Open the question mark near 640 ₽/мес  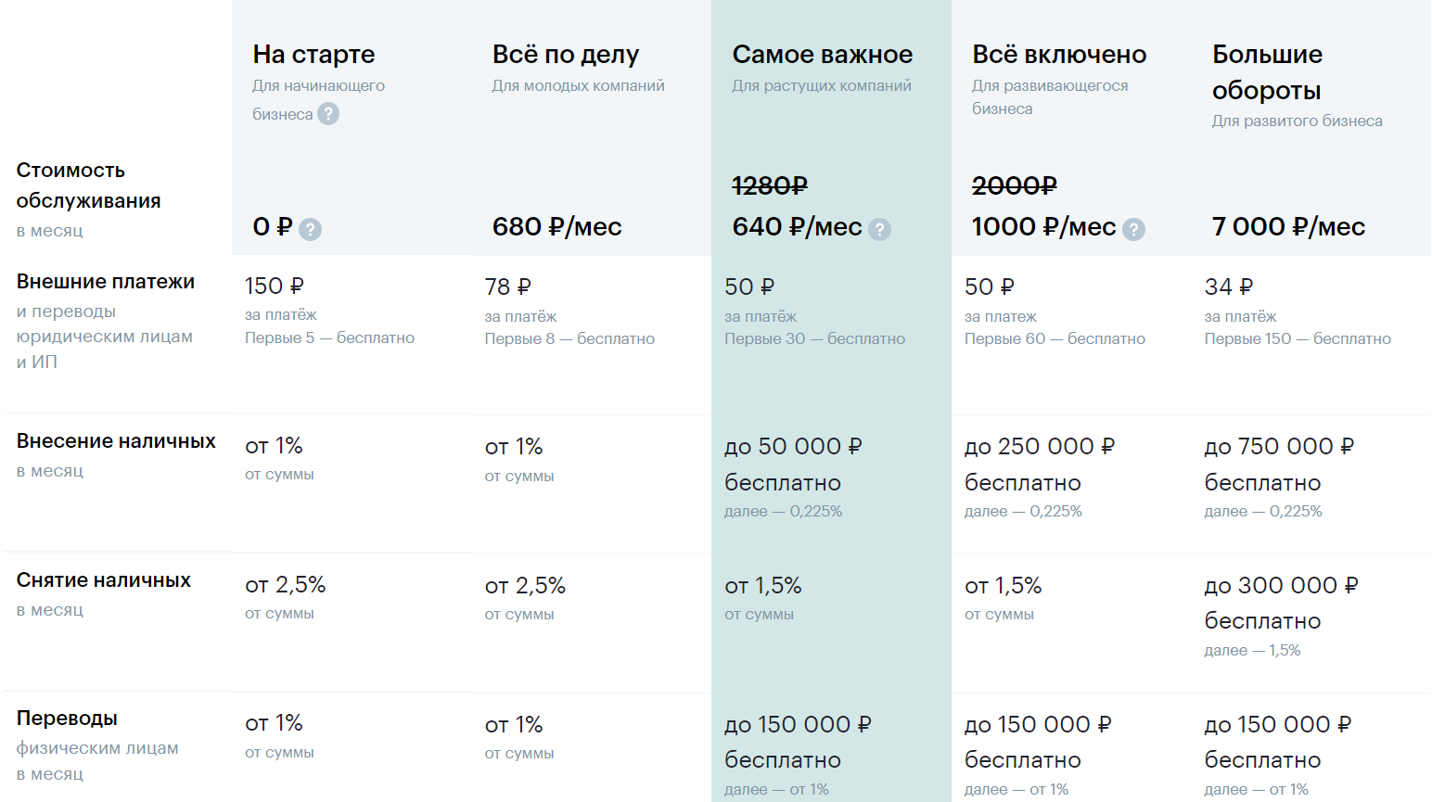[x=881, y=229]
